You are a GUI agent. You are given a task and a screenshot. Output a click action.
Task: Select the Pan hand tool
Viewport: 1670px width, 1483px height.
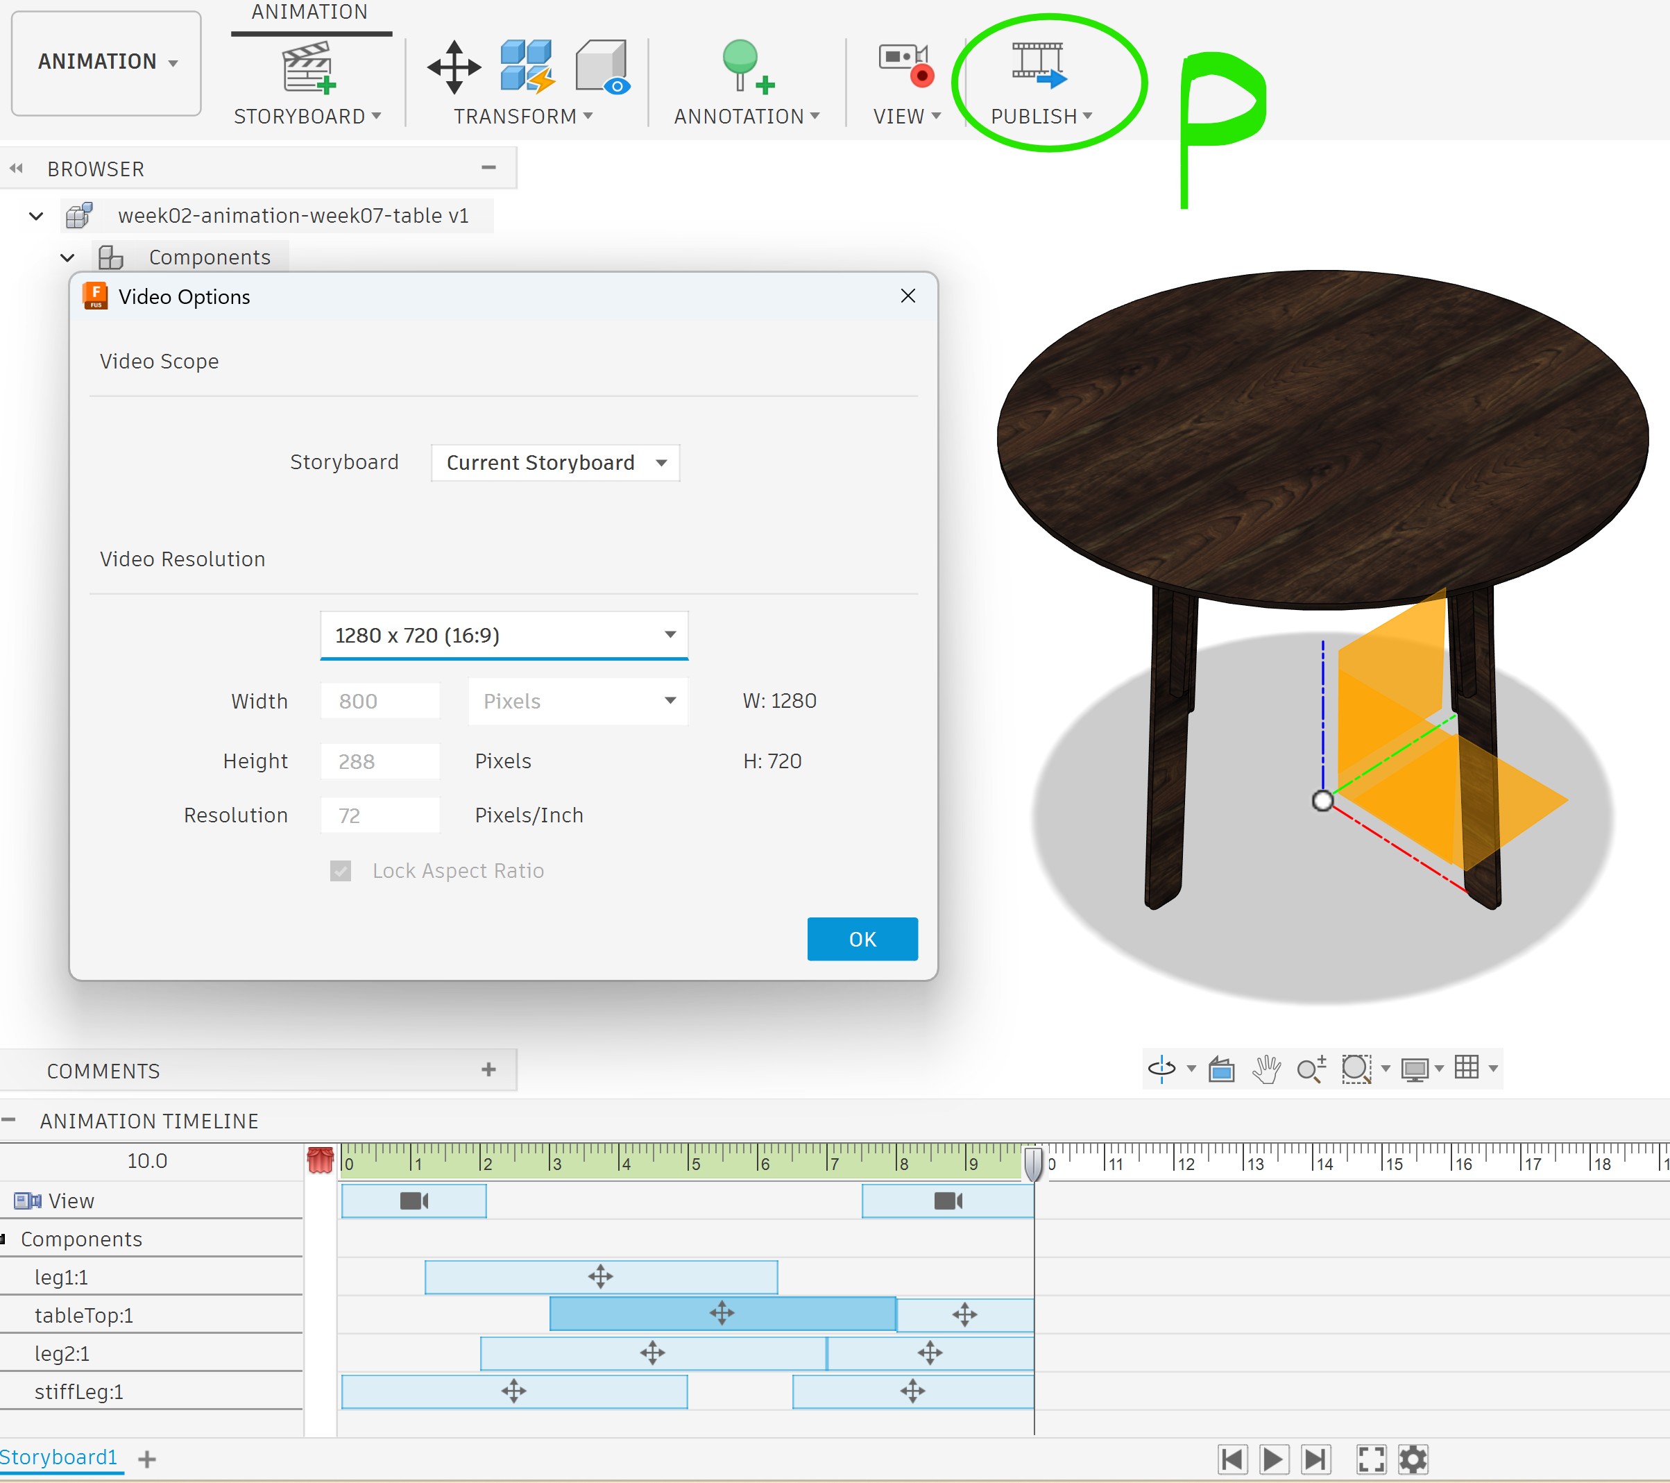1266,1069
